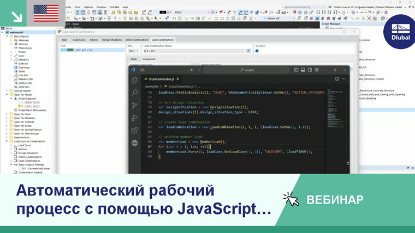Open the LC1 DEAD load case dropdown
415x233 pixels.
click(x=209, y=12)
